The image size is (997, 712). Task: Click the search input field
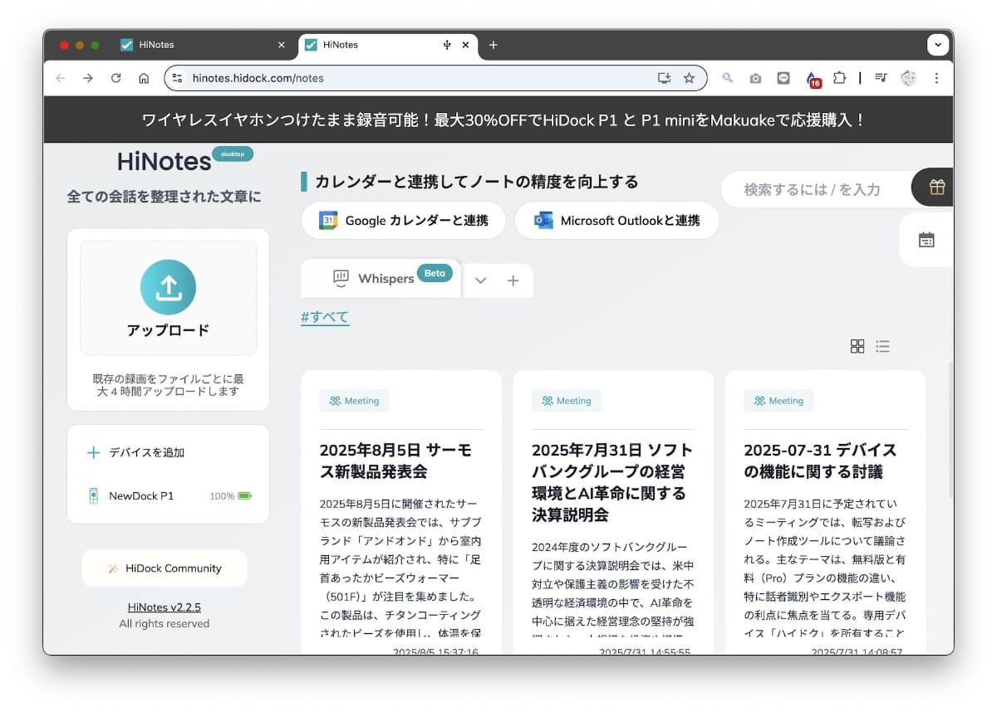[x=810, y=188]
